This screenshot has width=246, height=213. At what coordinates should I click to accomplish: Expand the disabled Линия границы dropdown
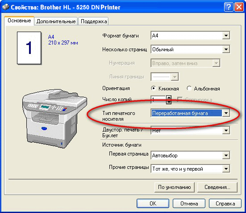[x=175, y=77]
